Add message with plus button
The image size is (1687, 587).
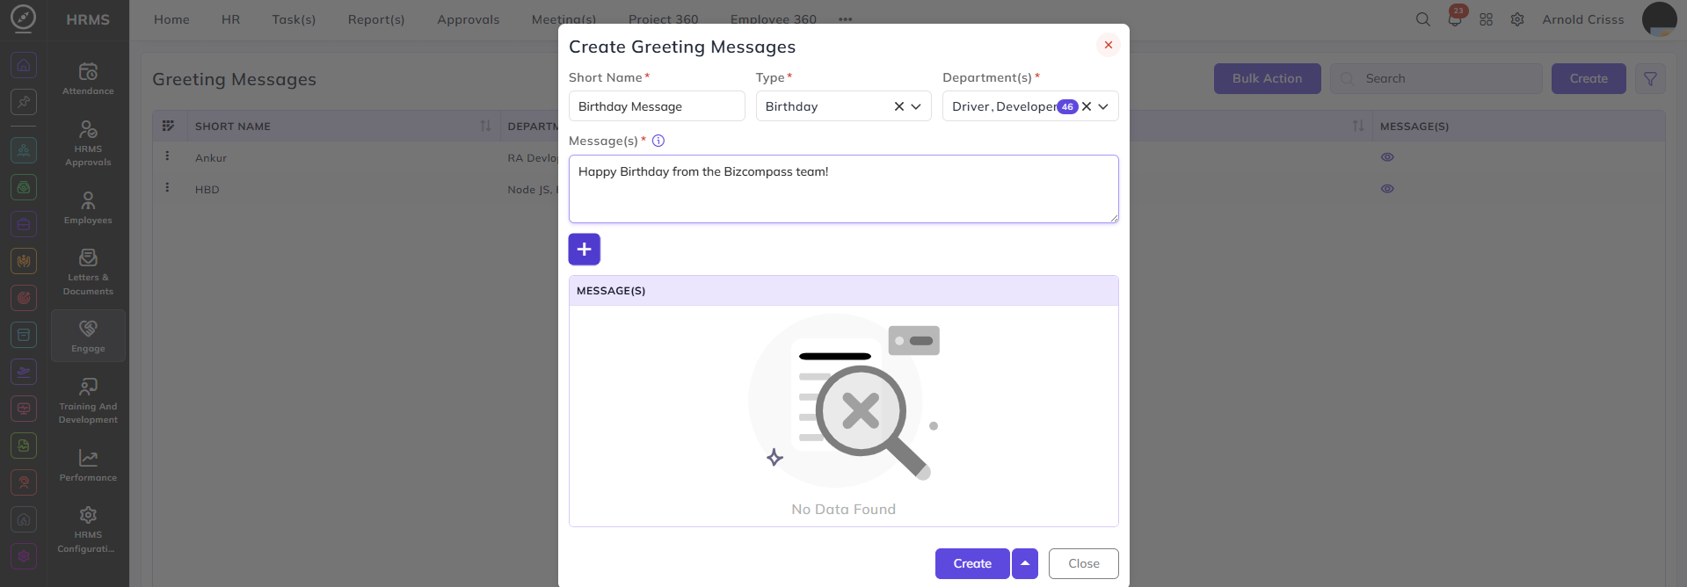[x=585, y=250]
